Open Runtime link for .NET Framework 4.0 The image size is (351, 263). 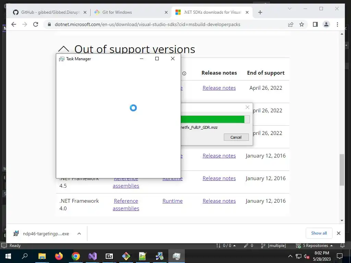pos(172,201)
